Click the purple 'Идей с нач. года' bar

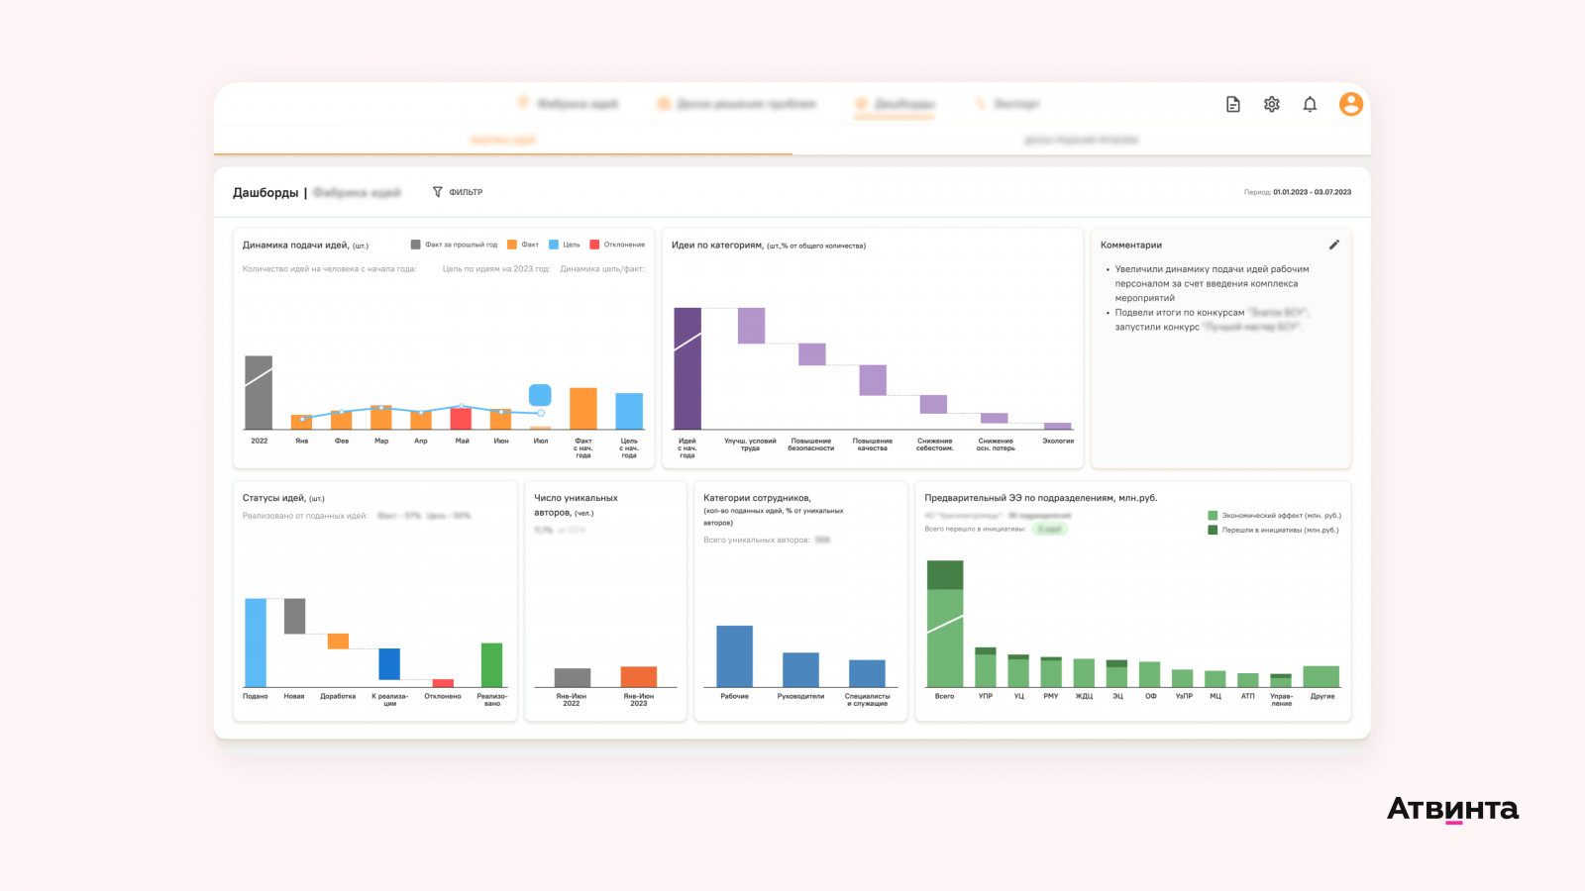[687, 368]
